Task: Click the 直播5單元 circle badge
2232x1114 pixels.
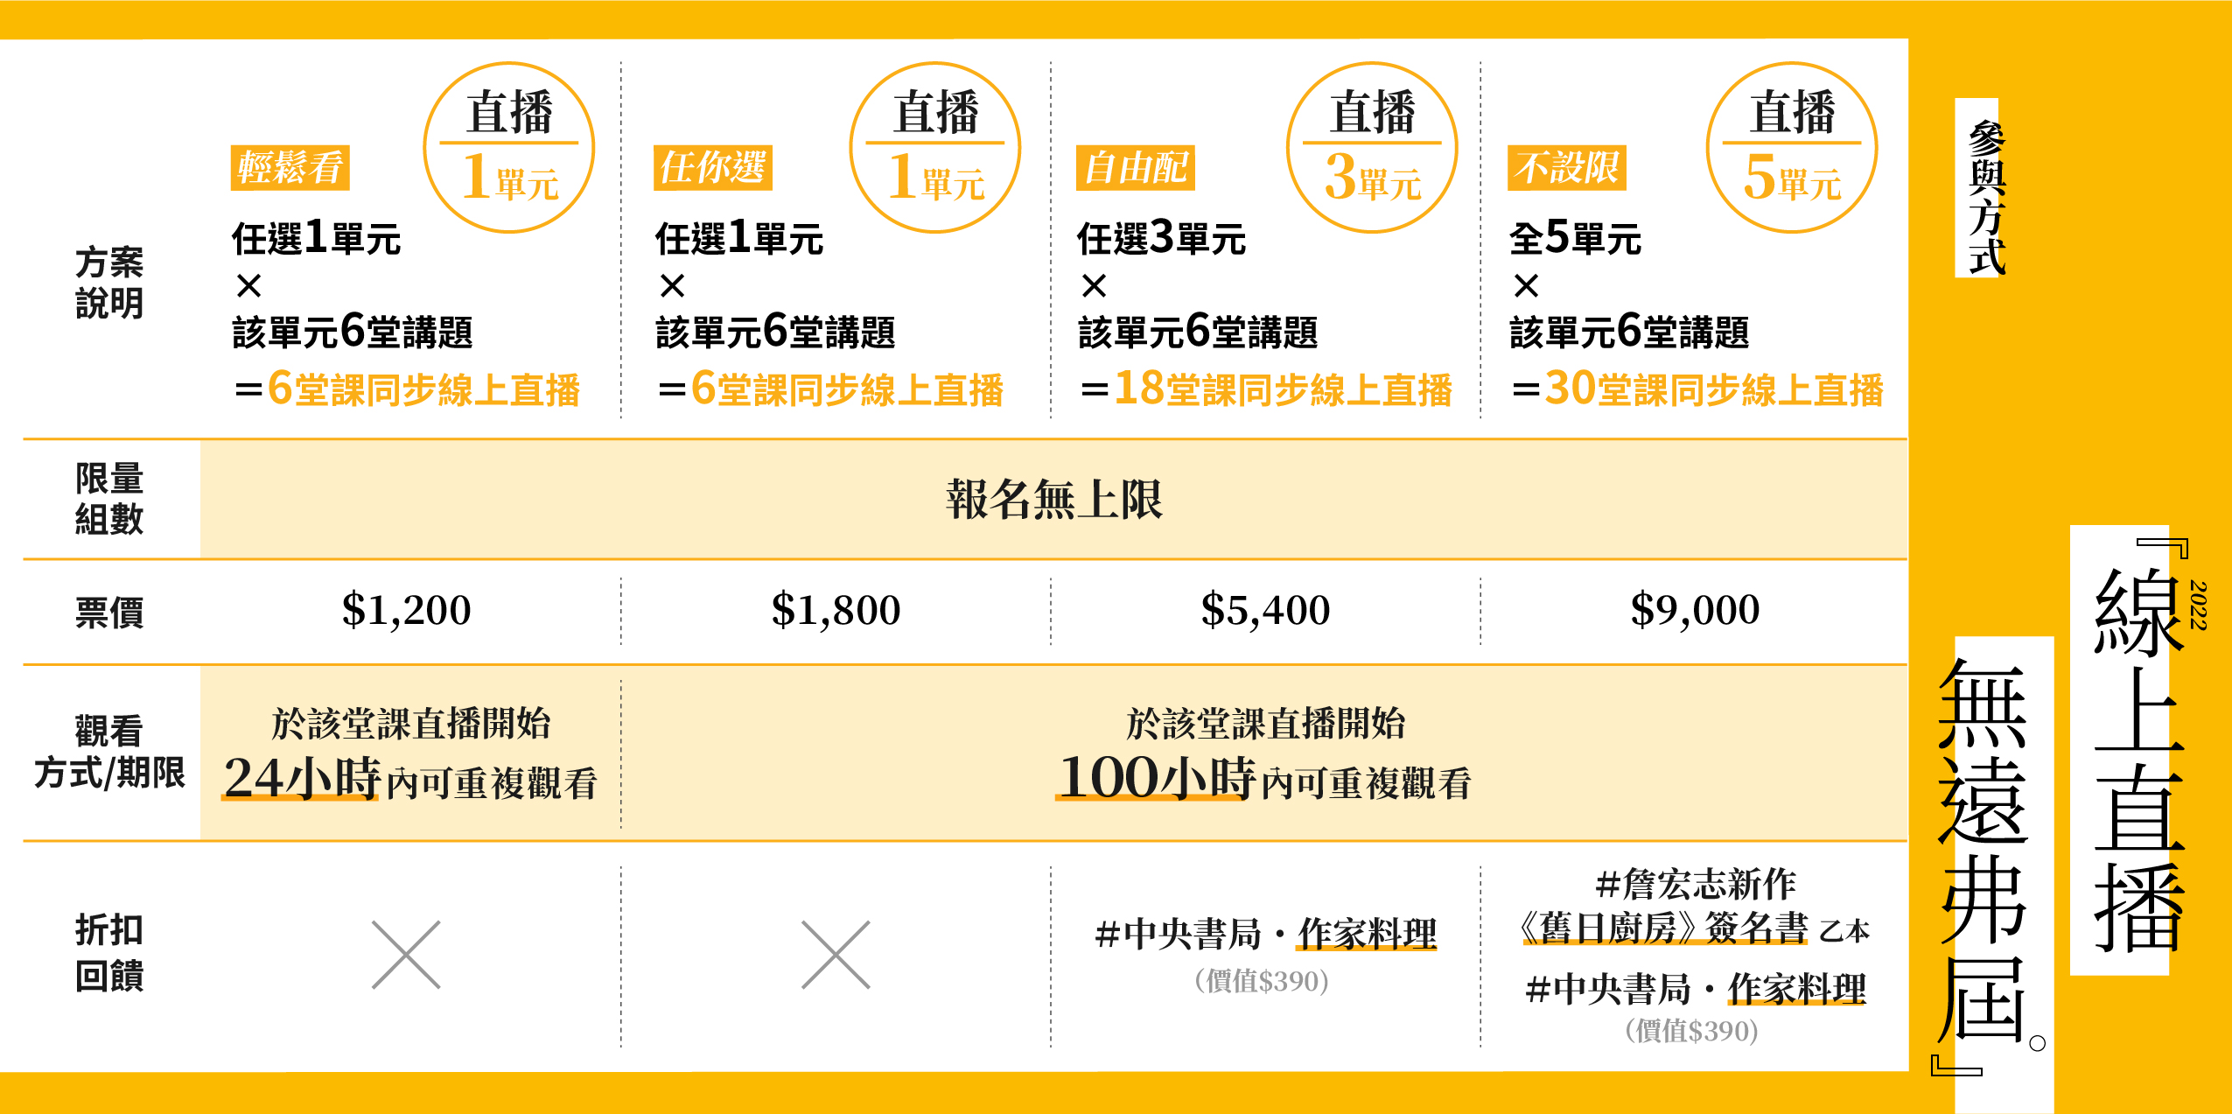Action: pos(1792,147)
